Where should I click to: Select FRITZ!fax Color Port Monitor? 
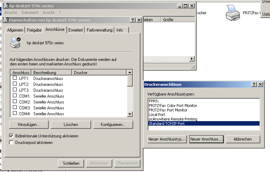(204, 106)
